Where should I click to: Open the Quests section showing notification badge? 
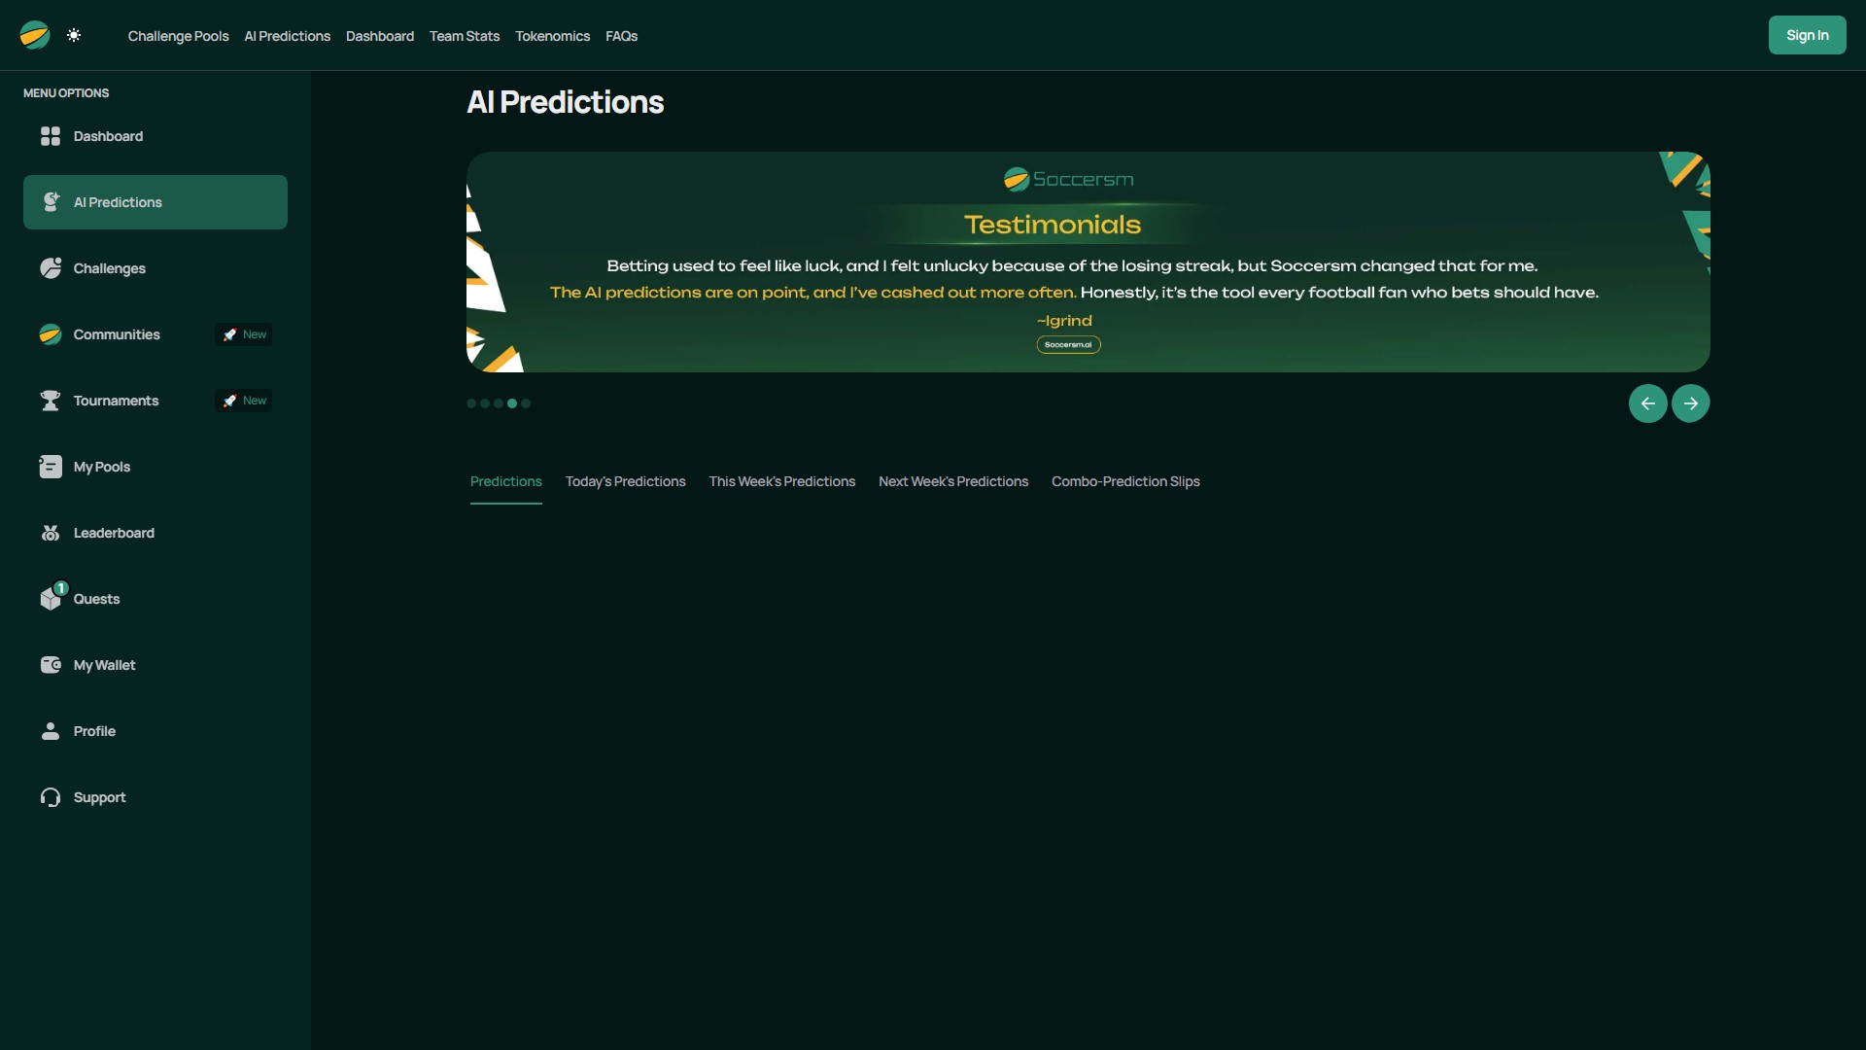click(51, 598)
